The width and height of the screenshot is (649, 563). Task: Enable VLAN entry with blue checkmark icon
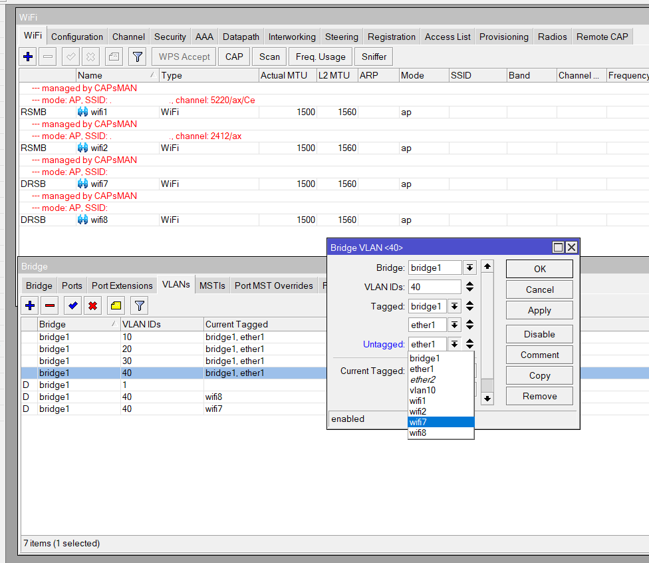pos(72,305)
